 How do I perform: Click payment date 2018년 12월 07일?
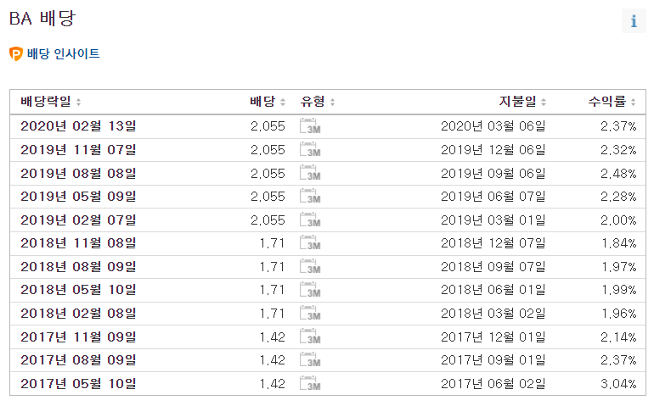[x=493, y=242]
